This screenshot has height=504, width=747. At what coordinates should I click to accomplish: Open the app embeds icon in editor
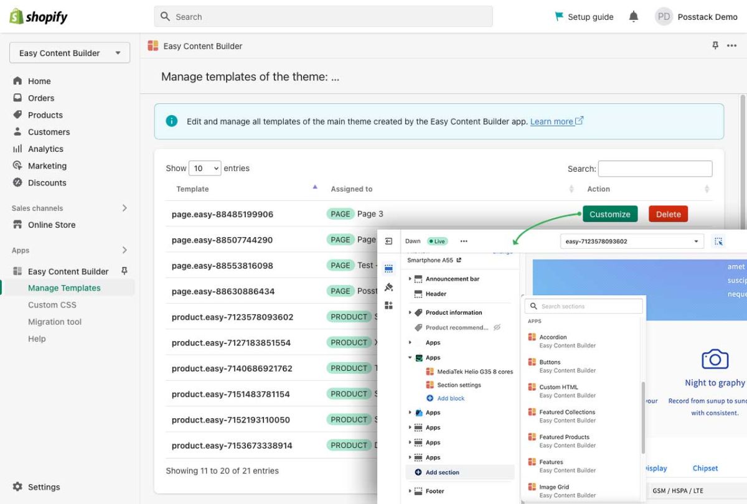[x=389, y=305]
